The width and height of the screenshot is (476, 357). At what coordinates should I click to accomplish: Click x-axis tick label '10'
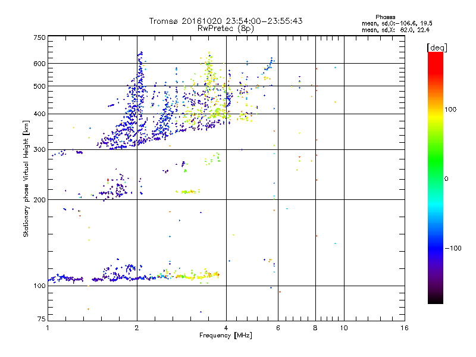click(344, 328)
